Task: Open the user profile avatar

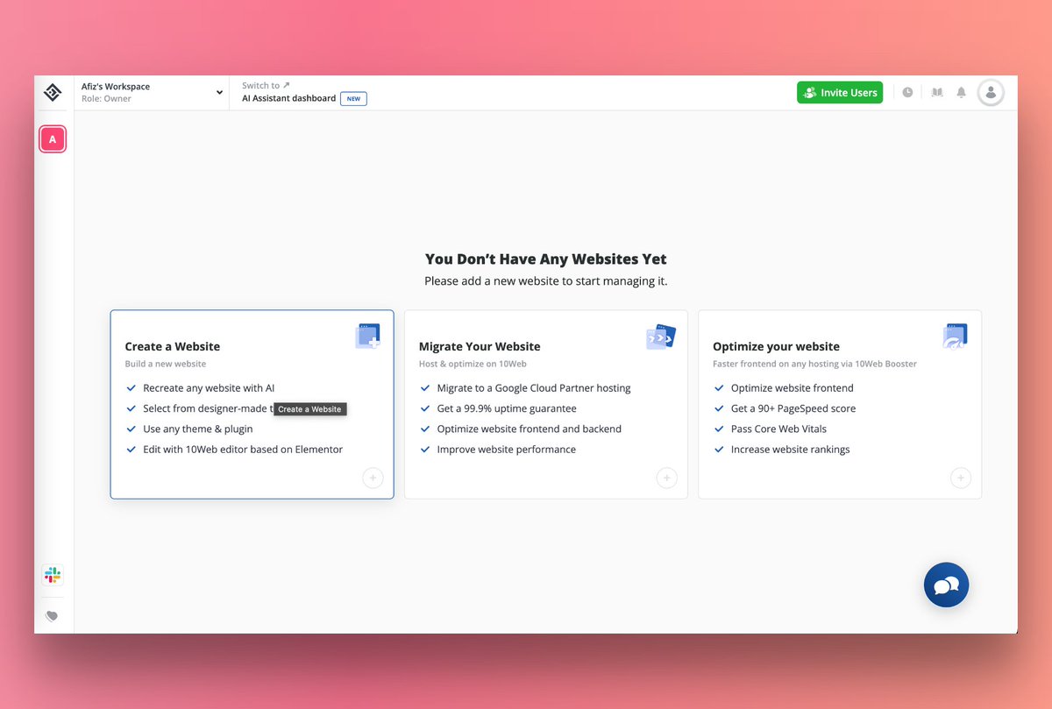Action: click(x=992, y=92)
